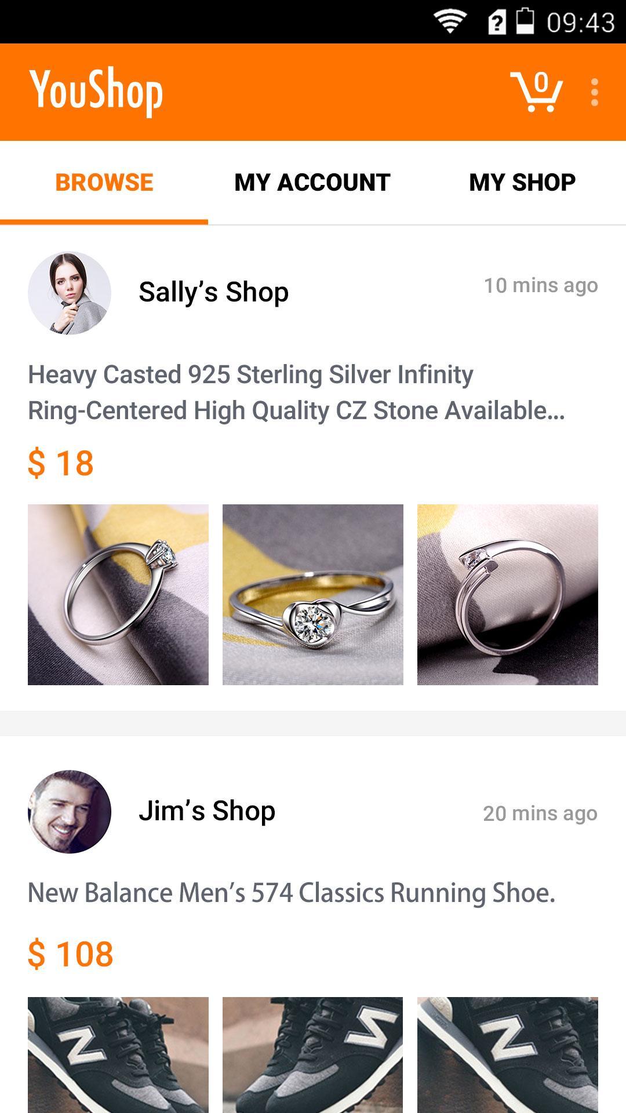Tap Jim's profile avatar
This screenshot has width=626, height=1113.
click(x=70, y=812)
